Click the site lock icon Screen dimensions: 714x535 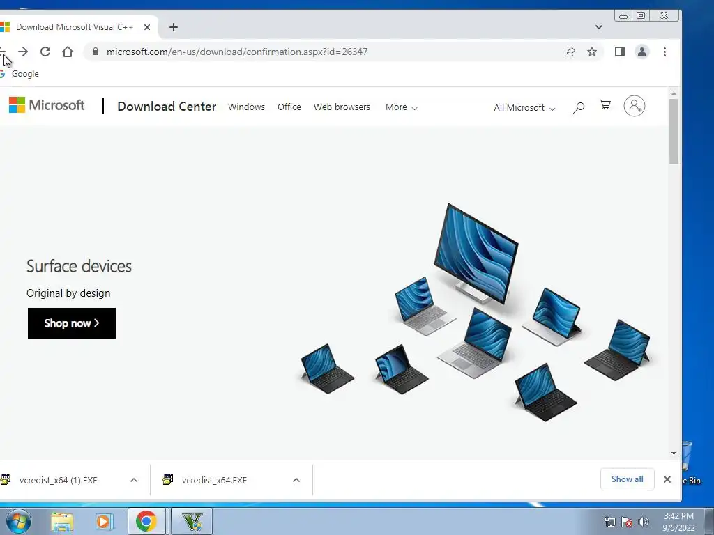click(x=95, y=52)
